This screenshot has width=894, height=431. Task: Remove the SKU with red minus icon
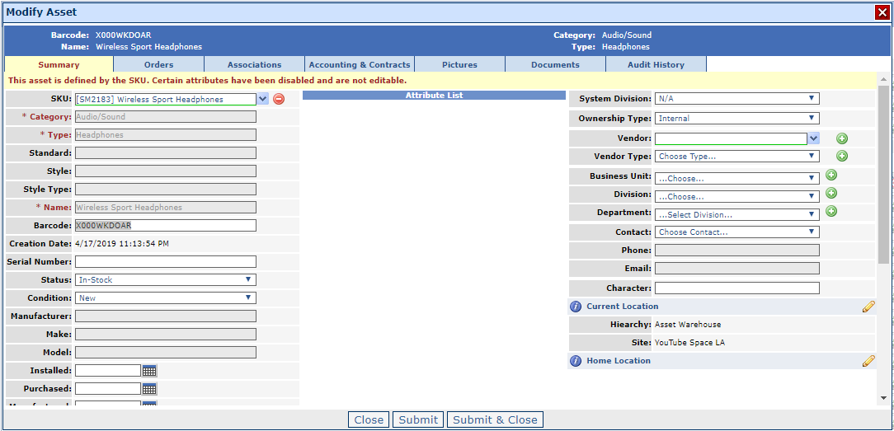pos(278,99)
